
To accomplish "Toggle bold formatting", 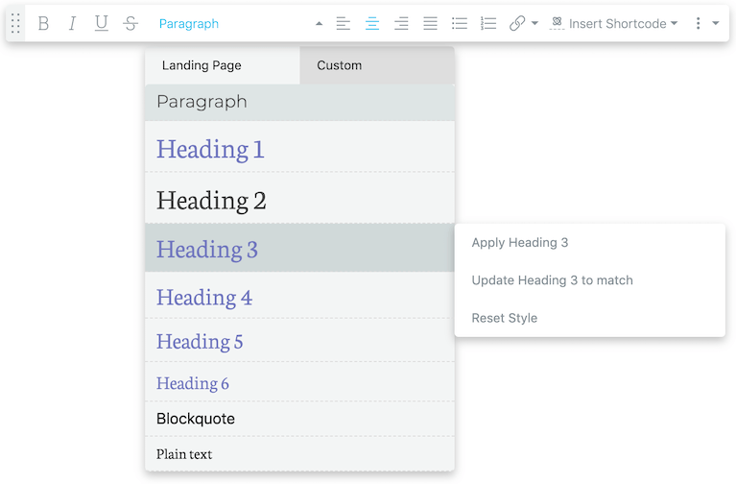I will [43, 23].
